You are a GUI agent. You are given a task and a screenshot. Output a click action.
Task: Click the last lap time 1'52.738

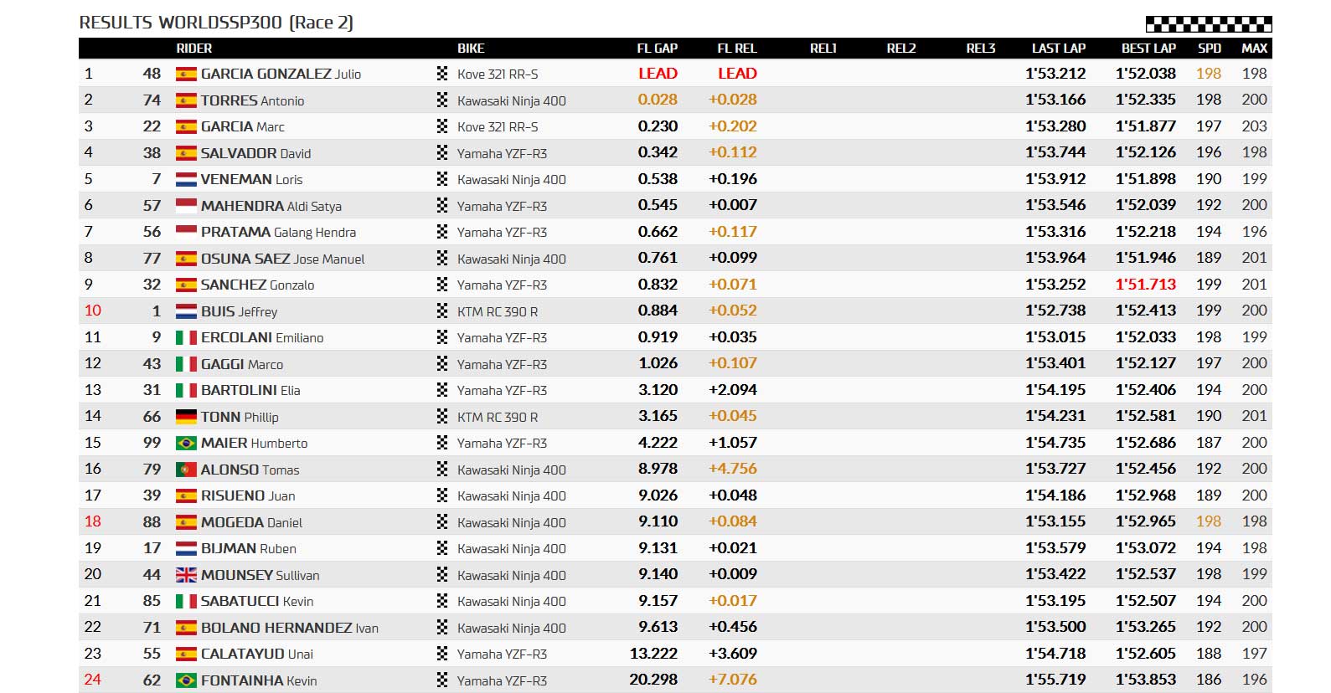[1055, 311]
